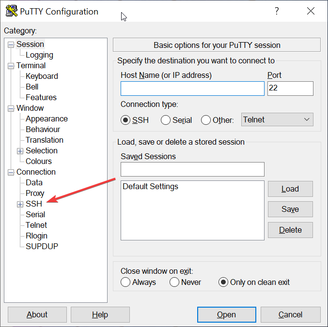The image size is (328, 327).
Task: Click the PuTTY icon in title bar
Action: pyautogui.click(x=12, y=11)
